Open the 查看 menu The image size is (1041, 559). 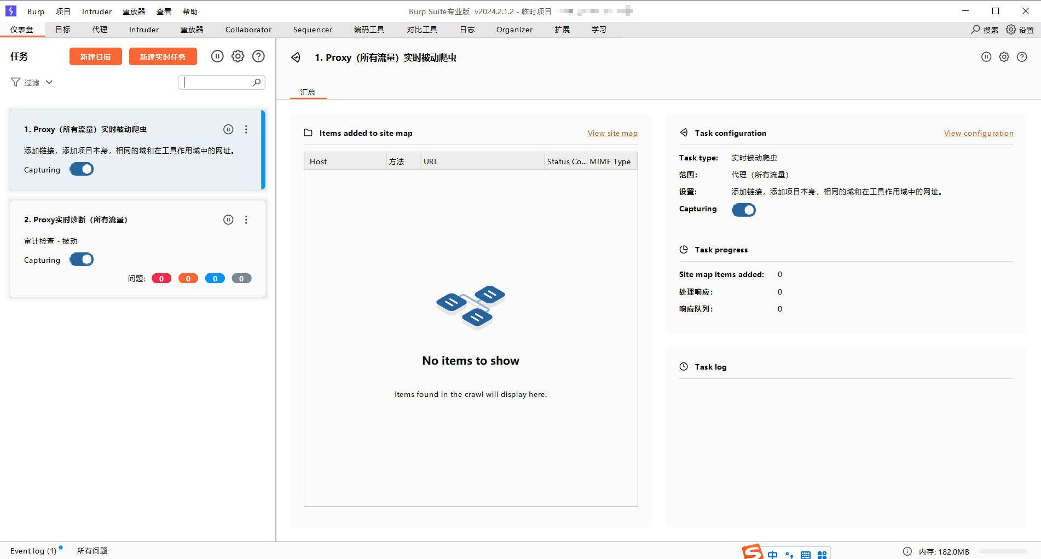[x=164, y=11]
